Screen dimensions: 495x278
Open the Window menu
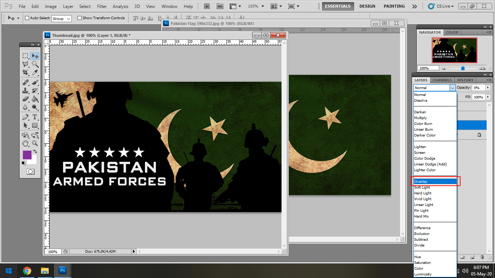click(170, 7)
